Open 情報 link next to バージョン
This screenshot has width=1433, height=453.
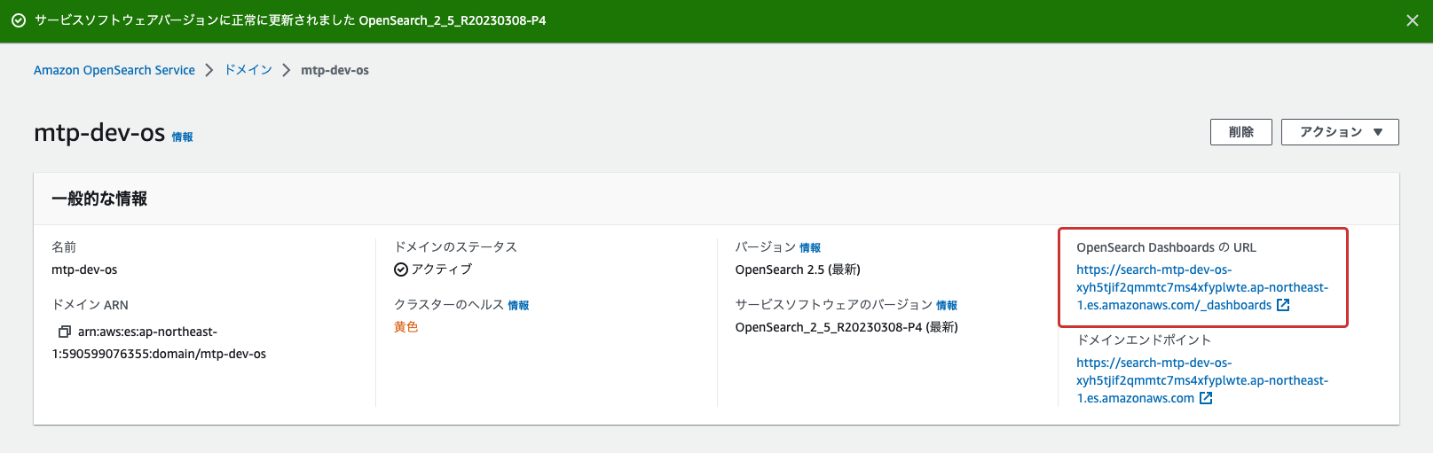809,248
